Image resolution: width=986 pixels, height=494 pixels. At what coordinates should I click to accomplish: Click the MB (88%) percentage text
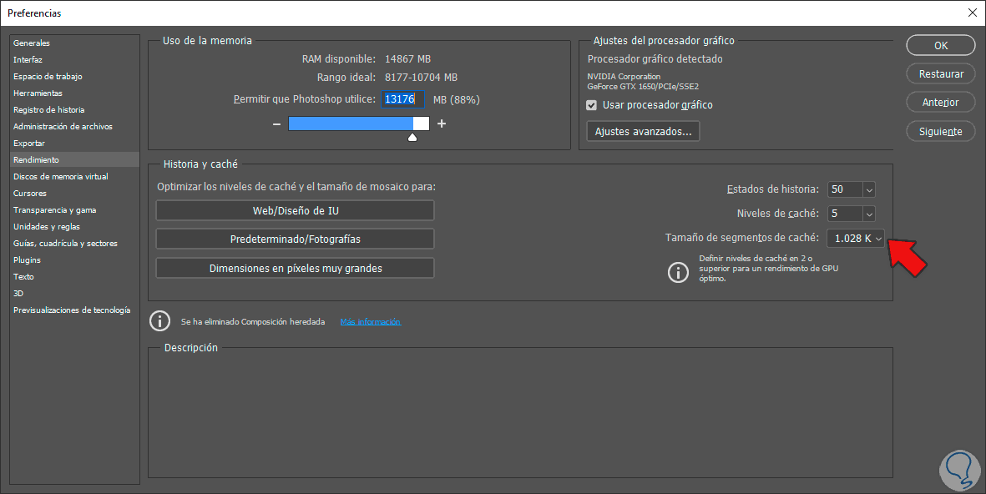tap(457, 99)
